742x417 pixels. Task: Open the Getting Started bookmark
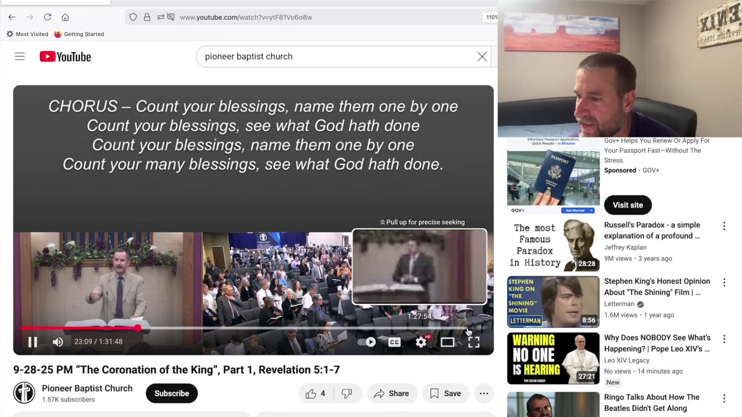[x=79, y=34]
